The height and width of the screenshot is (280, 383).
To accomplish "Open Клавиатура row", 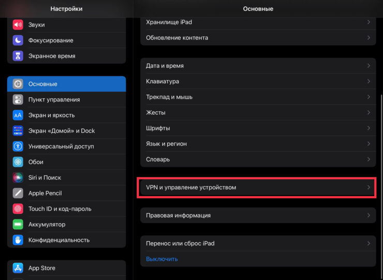I will pyautogui.click(x=258, y=81).
